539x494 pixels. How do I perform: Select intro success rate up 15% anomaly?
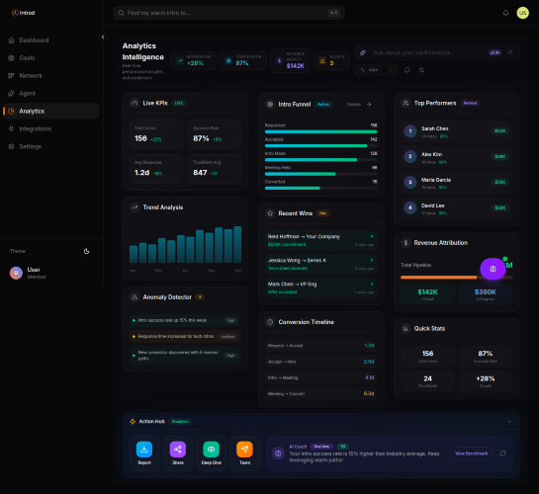coord(185,320)
